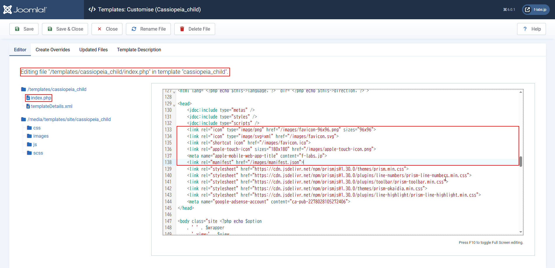The image size is (555, 268).
Task: Click the Rename File button
Action: (x=148, y=29)
